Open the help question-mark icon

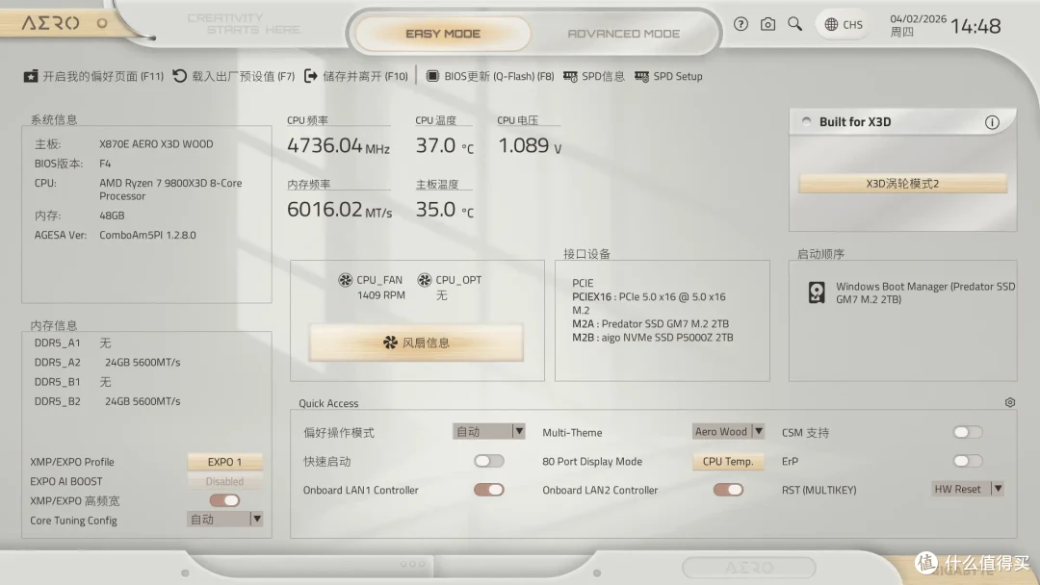[741, 24]
